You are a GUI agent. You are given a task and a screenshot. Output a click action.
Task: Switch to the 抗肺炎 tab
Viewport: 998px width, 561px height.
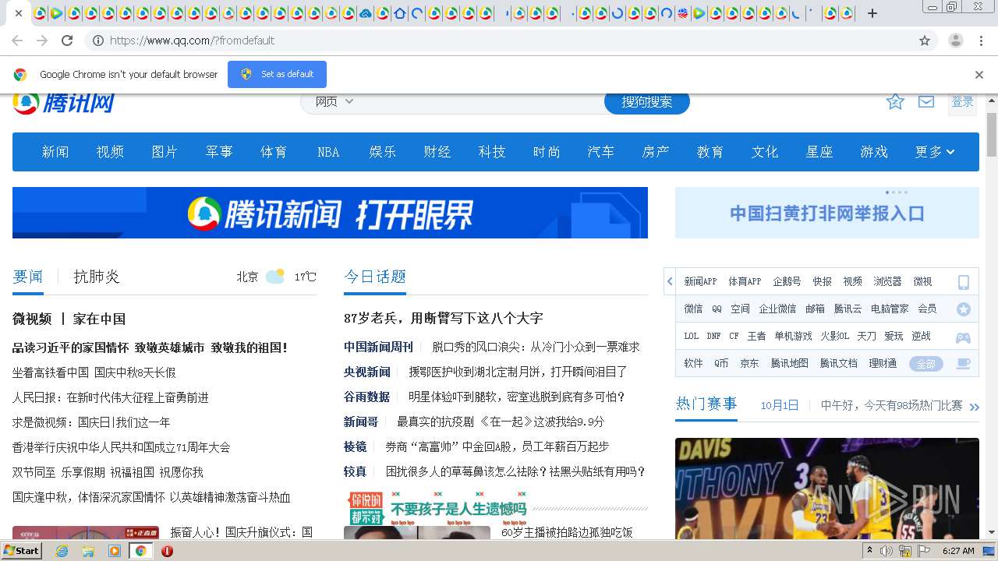97,277
